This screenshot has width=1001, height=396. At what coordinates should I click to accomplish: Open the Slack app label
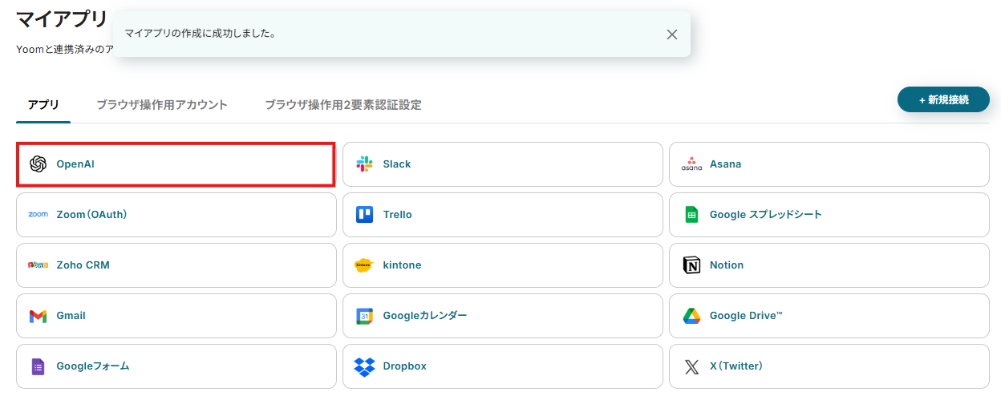click(397, 164)
